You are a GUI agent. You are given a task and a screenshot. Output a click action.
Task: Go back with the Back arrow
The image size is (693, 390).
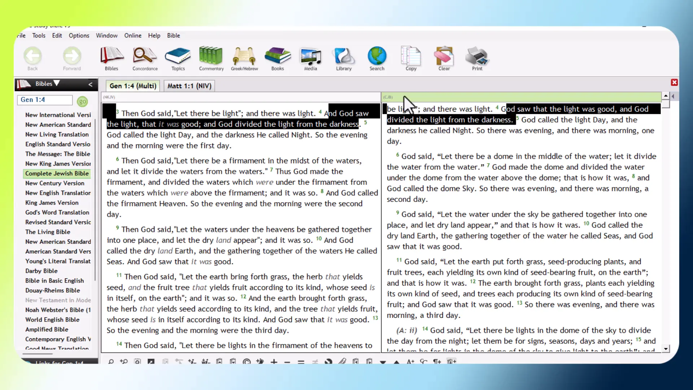32,59
